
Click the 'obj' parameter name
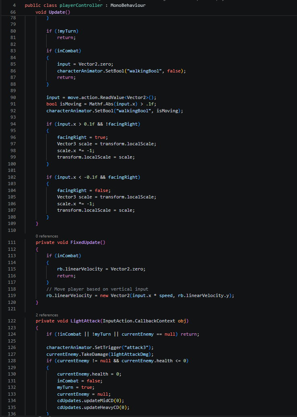182,321
